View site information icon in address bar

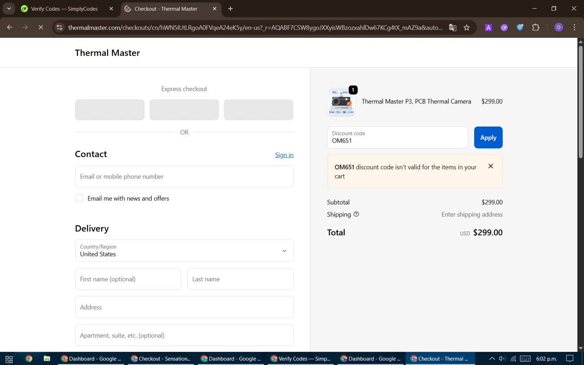(59, 27)
